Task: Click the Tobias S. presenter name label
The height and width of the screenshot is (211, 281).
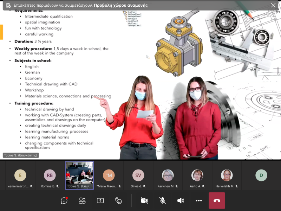Action: click(21, 155)
